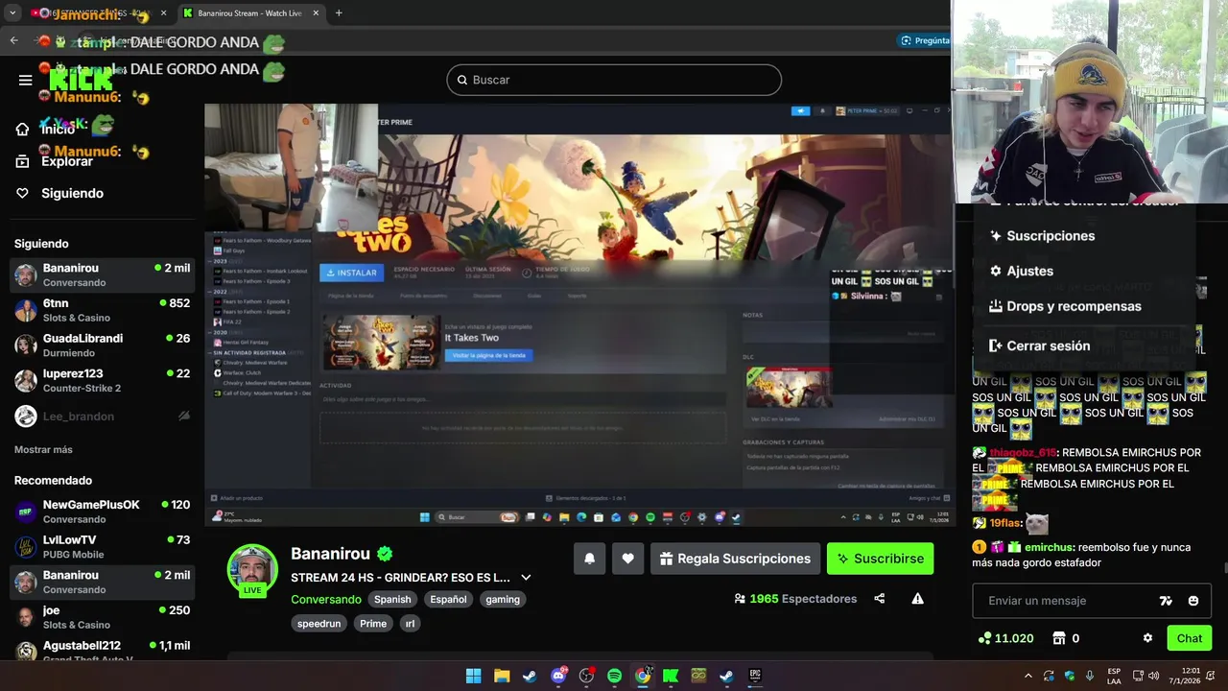Open the chat shop icon showing 0
Viewport: 1228px width, 691px height.
click(x=1066, y=638)
